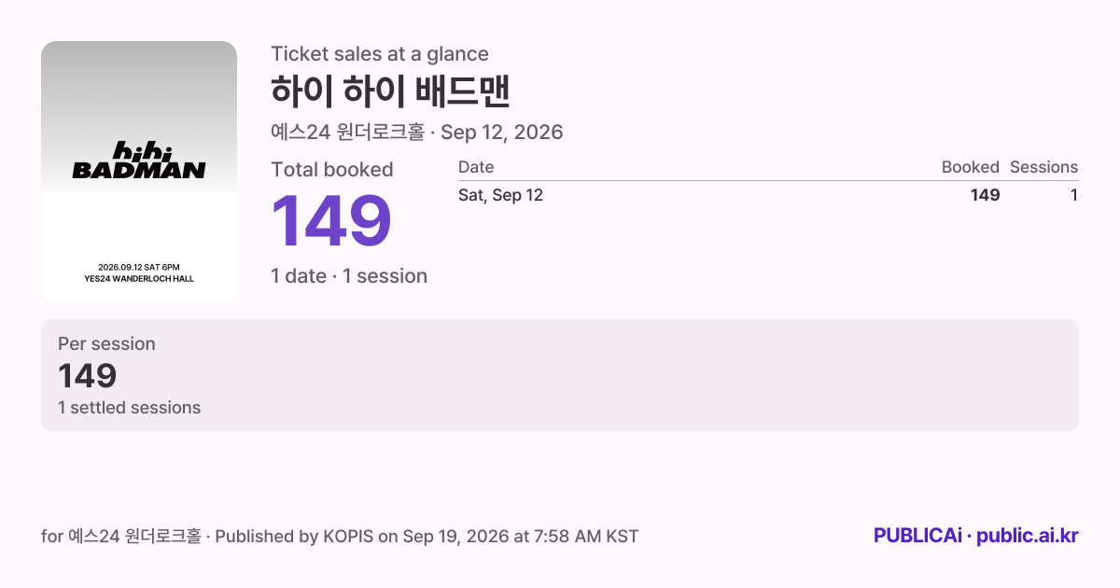Click the 1 date · 1 session summary text
The width and height of the screenshot is (1120, 588).
click(349, 276)
